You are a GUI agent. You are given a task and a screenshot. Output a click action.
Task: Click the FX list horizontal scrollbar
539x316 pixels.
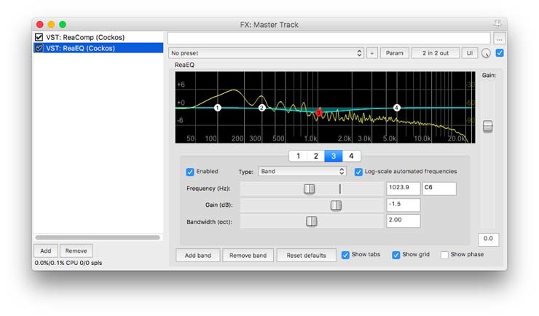click(98, 237)
